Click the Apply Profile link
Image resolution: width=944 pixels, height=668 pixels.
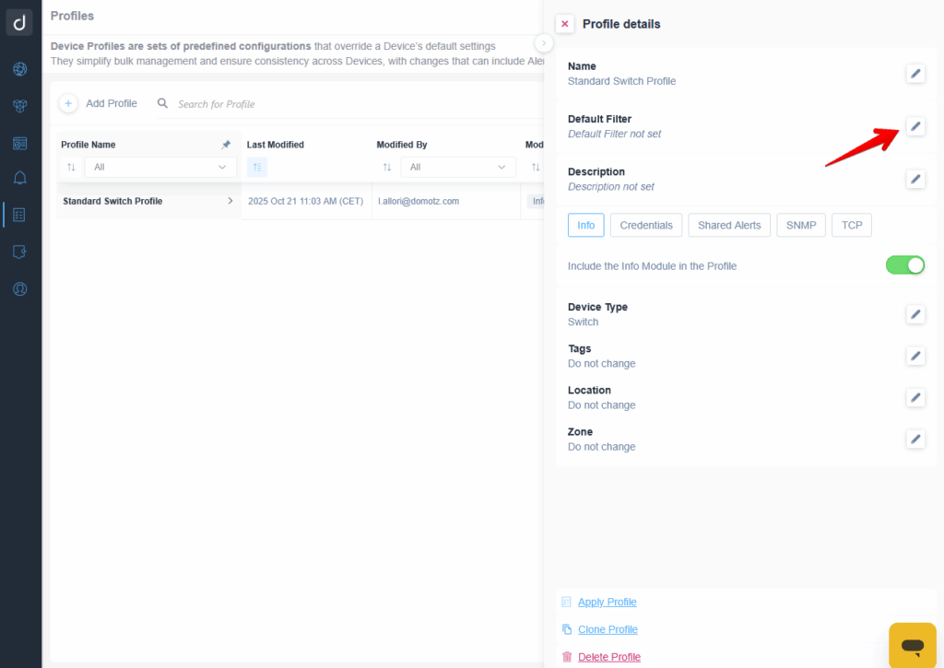click(607, 602)
